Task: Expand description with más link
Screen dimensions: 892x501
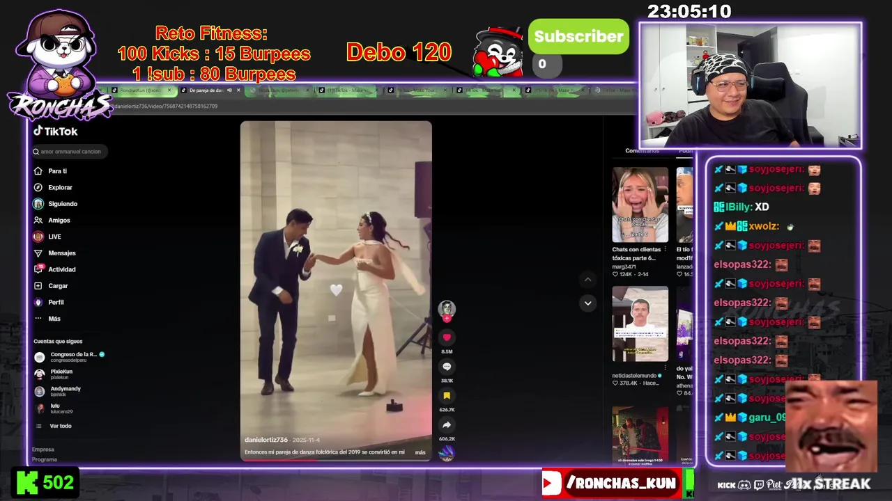Action: pyautogui.click(x=420, y=452)
